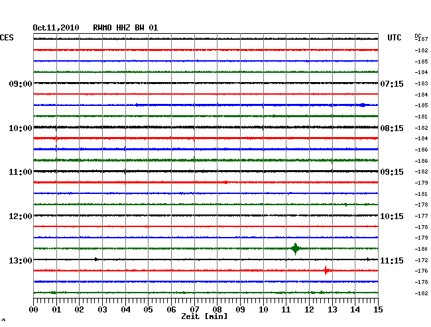The height and width of the screenshot is (327, 431).
Task: Click the DC offset value -183
Action: (x=421, y=83)
